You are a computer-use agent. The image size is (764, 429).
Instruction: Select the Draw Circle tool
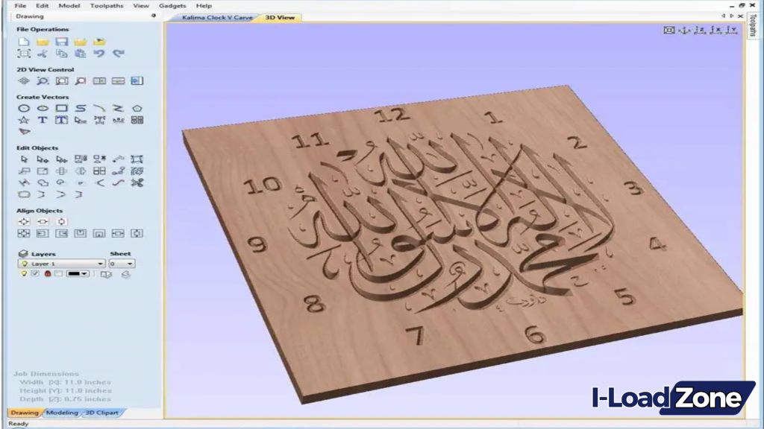[x=24, y=109]
